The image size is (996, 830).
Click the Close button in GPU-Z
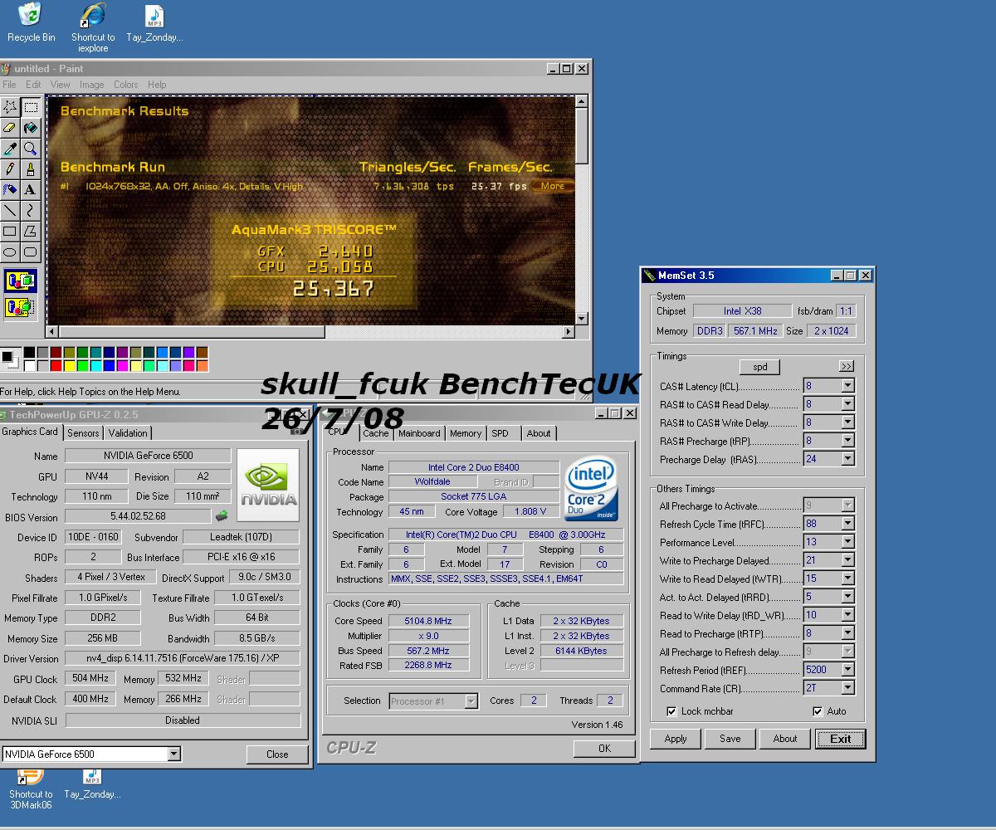[277, 754]
